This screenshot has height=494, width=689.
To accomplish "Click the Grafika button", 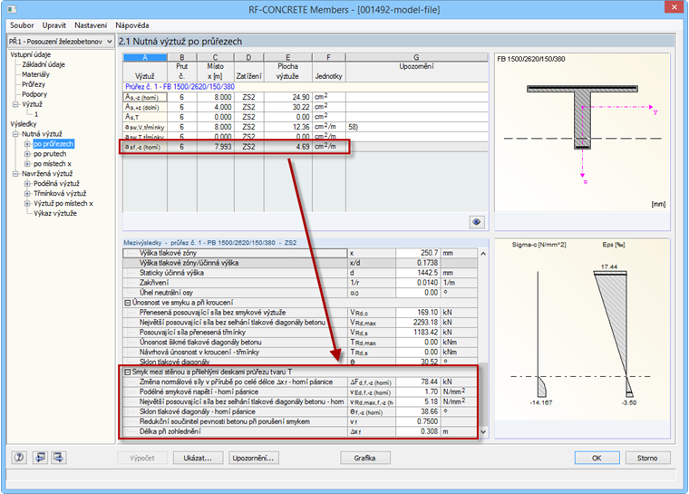I will (x=364, y=459).
